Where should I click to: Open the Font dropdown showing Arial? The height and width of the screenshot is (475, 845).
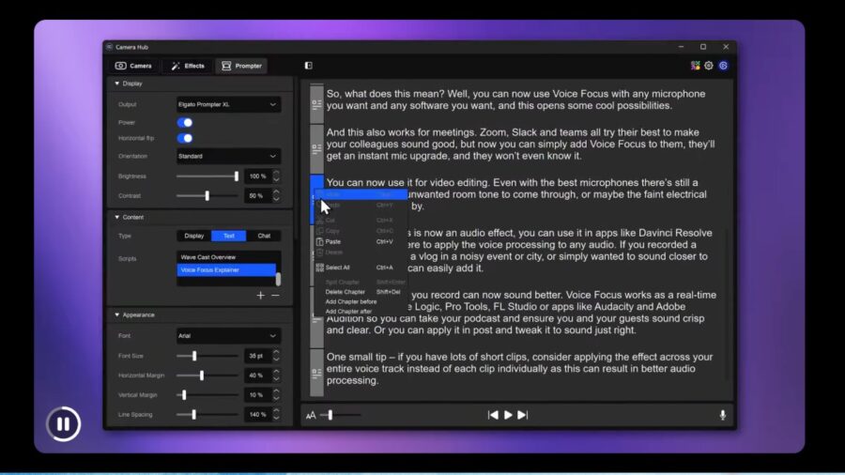(228, 335)
